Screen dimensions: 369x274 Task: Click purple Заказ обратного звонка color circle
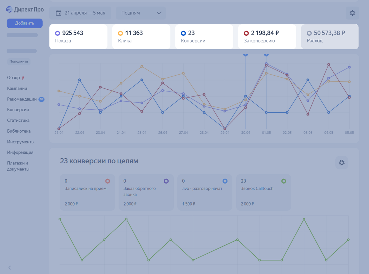click(x=166, y=181)
